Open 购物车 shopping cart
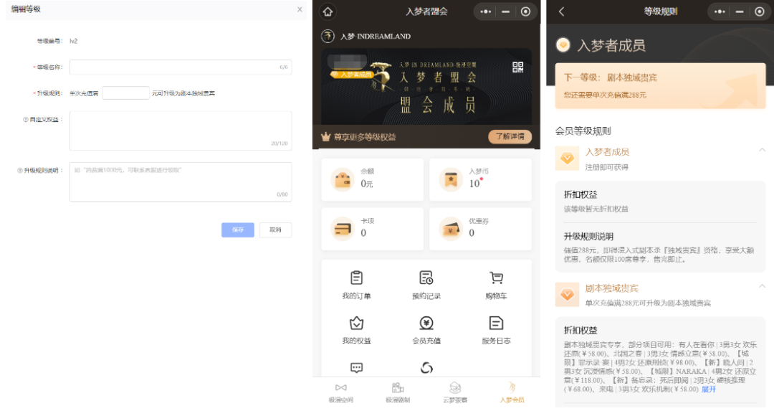774x411 pixels. [496, 285]
